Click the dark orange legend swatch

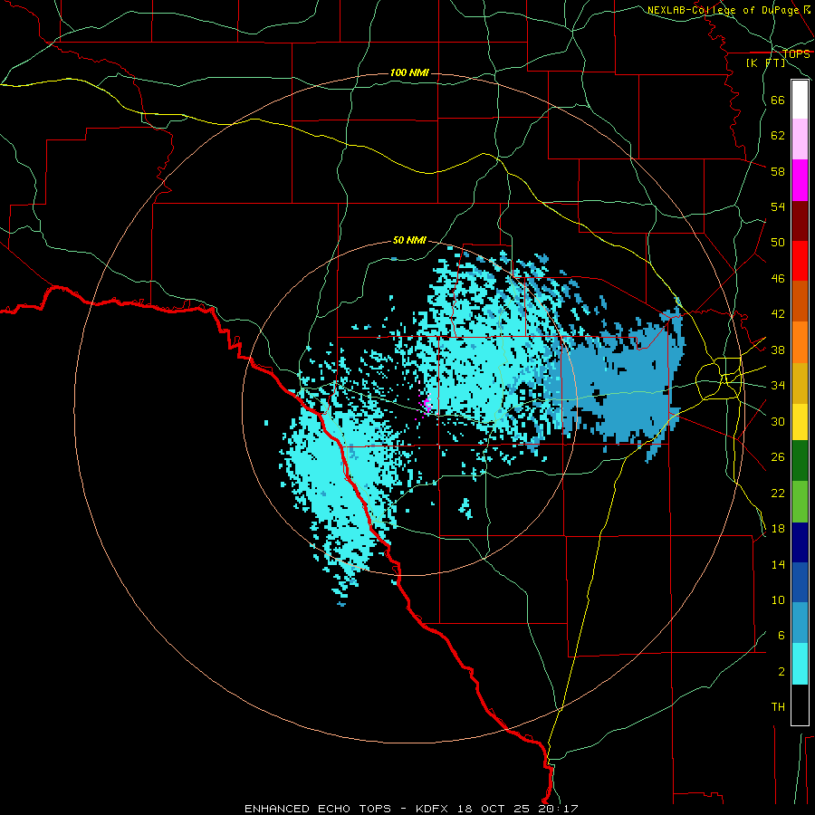(x=800, y=302)
